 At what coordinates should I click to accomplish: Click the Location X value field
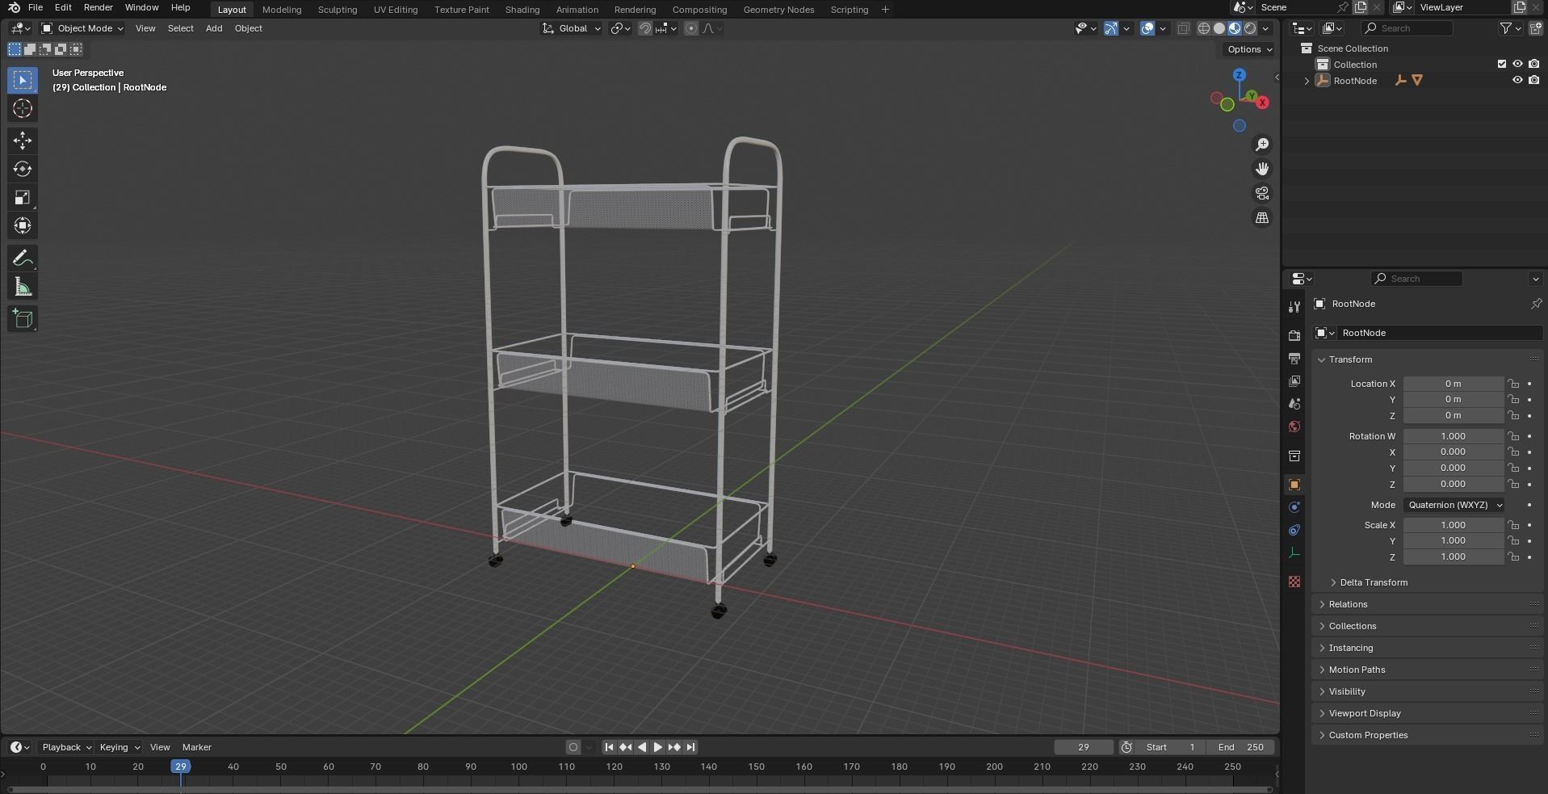point(1454,384)
